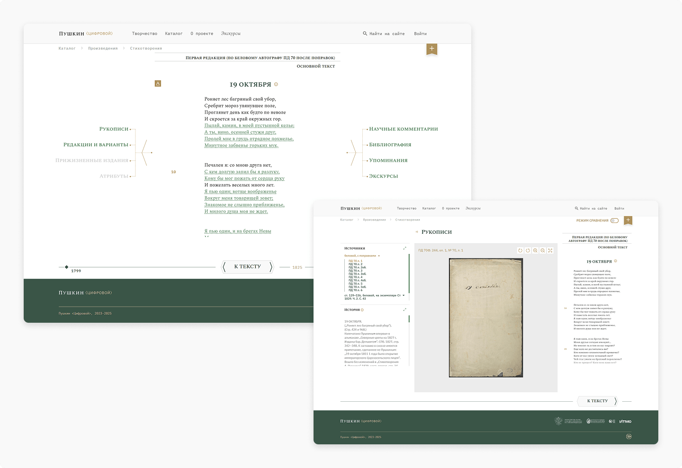This screenshot has height=468, width=682.
Task: Open the Экскурсы menu item in main header
Action: [231, 34]
